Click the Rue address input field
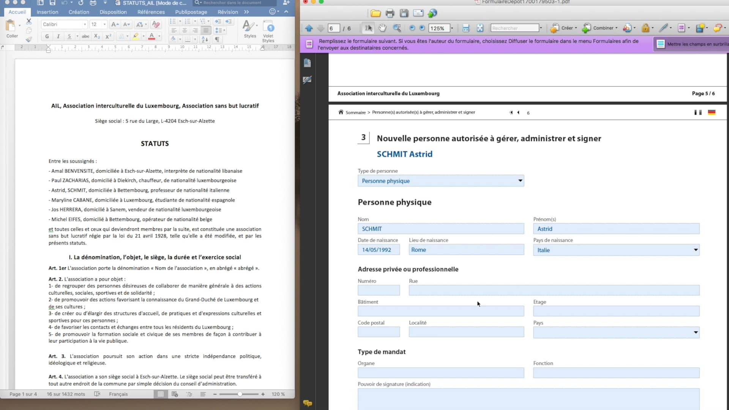Viewport: 729px width, 410px height. 554,290
